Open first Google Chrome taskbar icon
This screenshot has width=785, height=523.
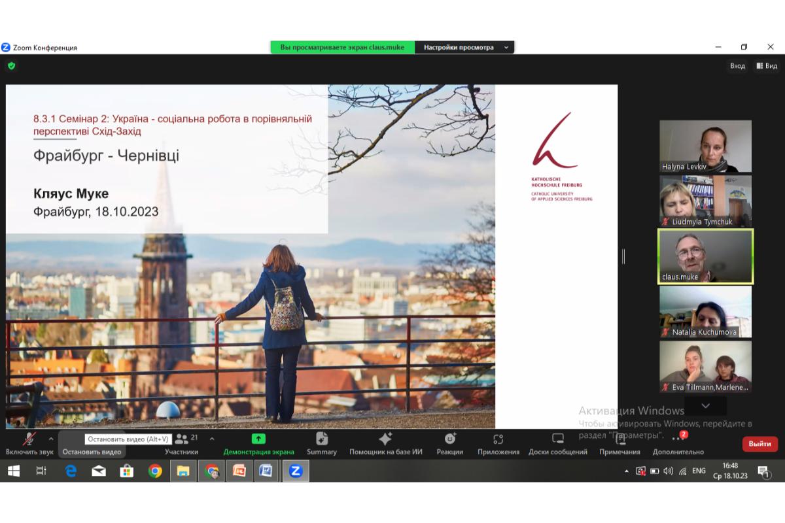point(155,471)
